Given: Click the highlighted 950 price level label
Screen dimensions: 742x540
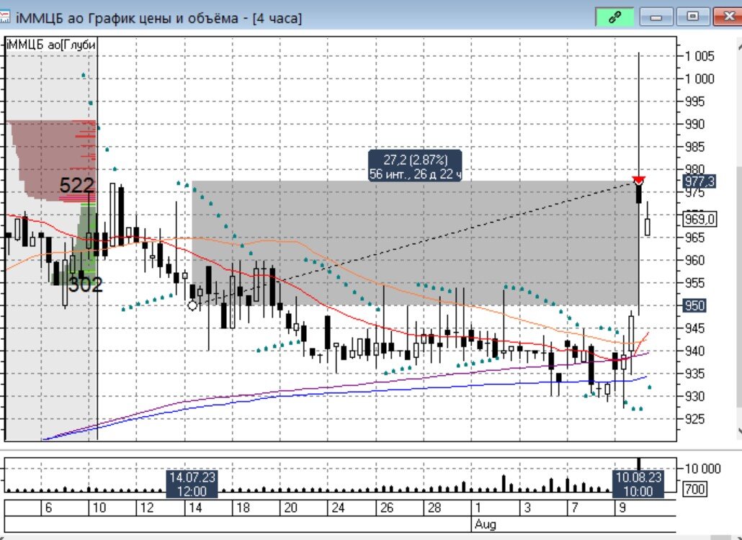Looking at the screenshot, I should pos(694,305).
